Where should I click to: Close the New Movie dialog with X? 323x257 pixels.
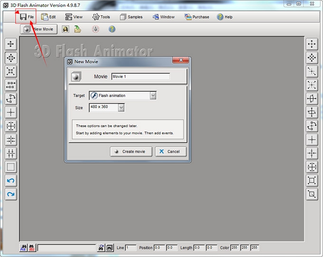click(180, 60)
